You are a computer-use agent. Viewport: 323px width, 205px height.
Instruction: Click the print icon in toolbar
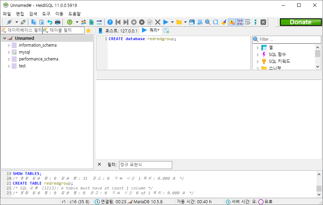tap(58, 22)
